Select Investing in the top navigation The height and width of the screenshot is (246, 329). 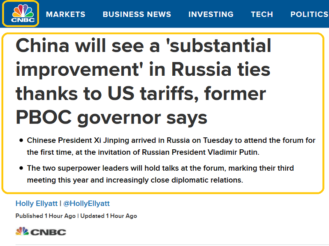pos(211,14)
